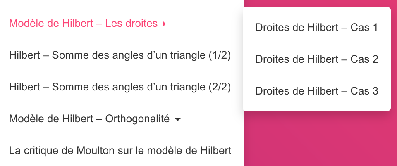Collapse Les droites submenu via its triangle

click(x=164, y=24)
